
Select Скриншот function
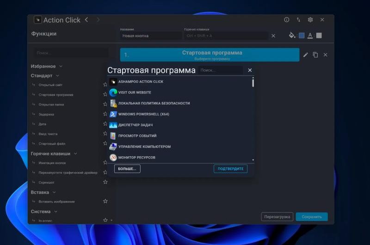click(47, 183)
